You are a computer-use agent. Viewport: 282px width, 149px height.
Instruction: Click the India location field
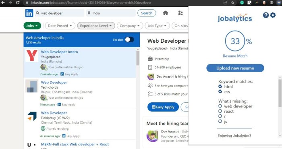pos(111,13)
